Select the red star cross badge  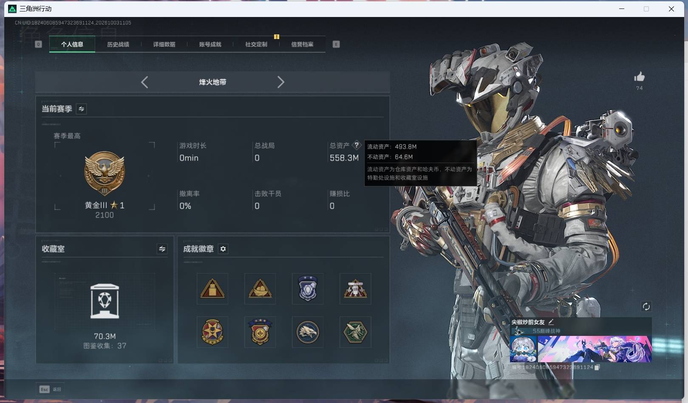212,332
